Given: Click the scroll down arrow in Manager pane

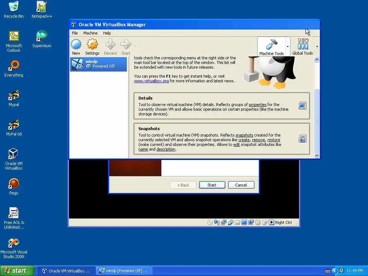Looking at the screenshot, I should pyautogui.click(x=317, y=155).
